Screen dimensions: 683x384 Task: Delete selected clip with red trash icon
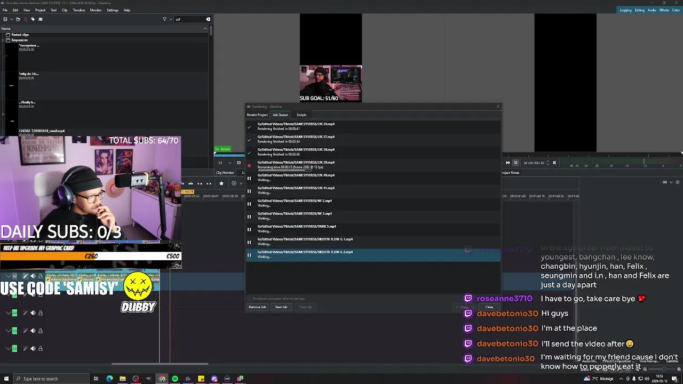pos(25,19)
